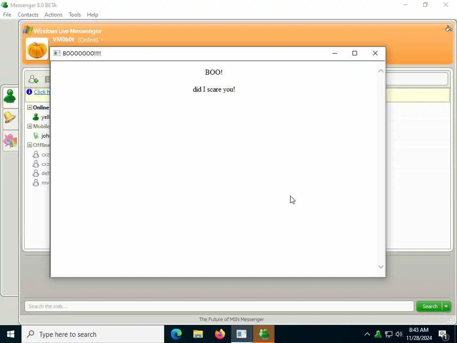Open the File menu

tap(7, 15)
